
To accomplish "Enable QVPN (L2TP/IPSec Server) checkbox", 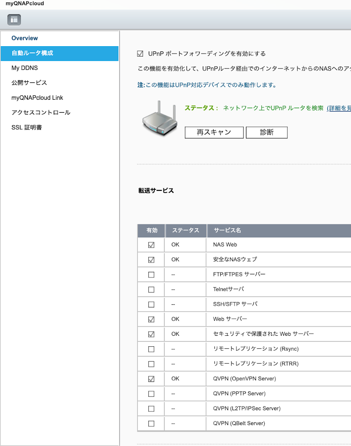I will (x=151, y=409).
